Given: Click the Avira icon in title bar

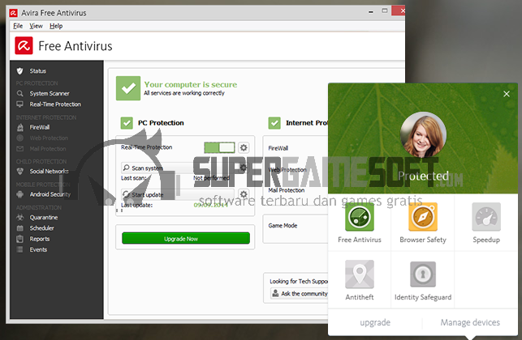Looking at the screenshot, I should 13,13.
